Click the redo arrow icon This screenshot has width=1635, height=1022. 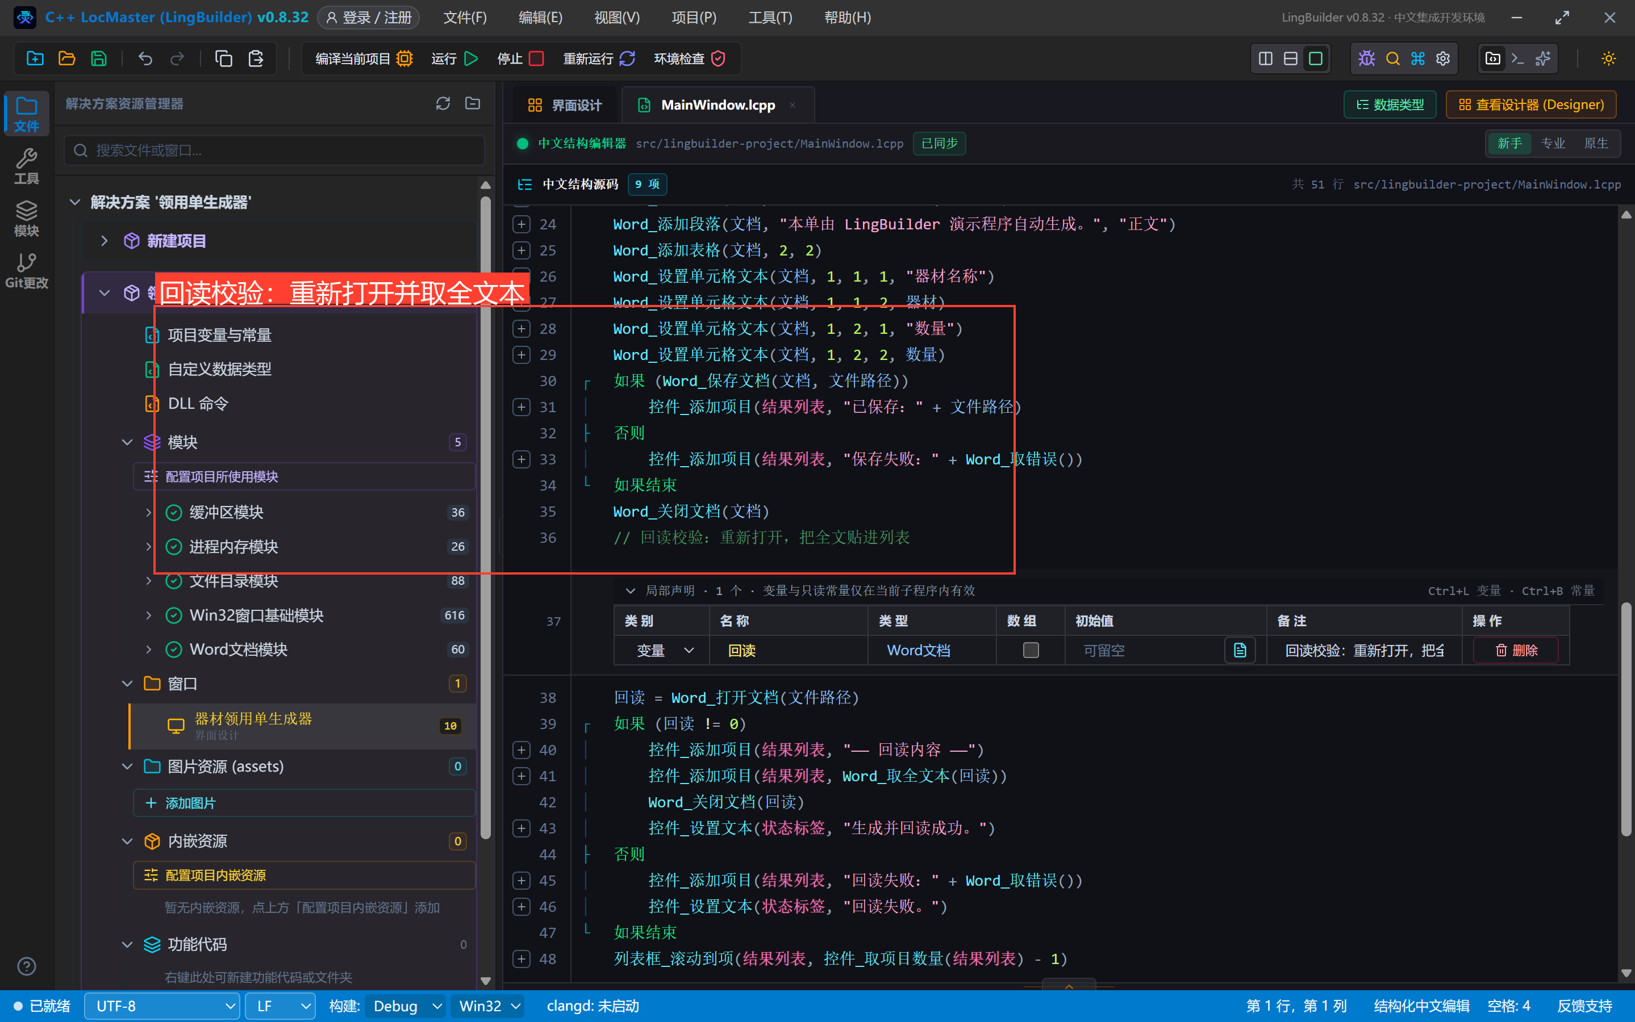point(177,59)
